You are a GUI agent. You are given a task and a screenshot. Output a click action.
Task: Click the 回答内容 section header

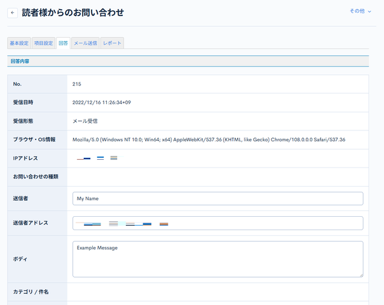point(188,61)
